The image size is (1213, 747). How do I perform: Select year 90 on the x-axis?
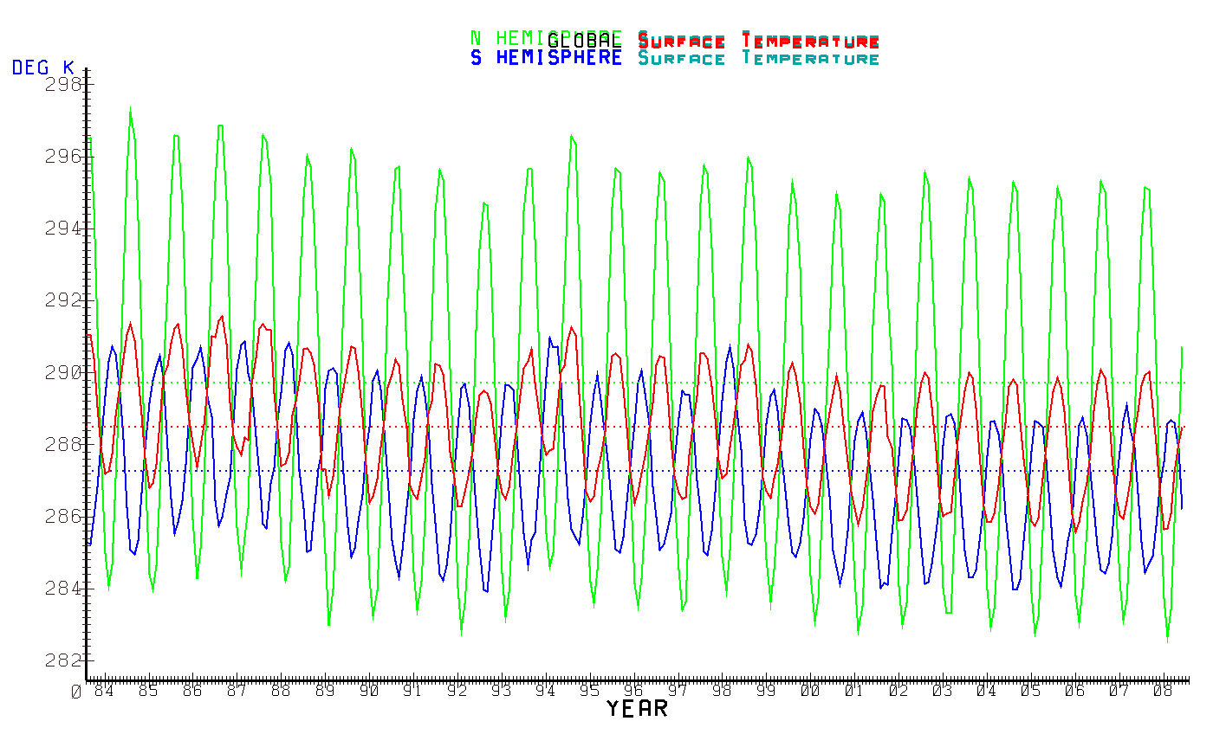coord(368,691)
